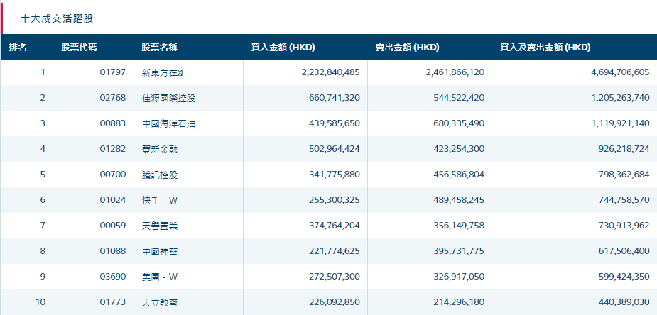Click the 股票名稱 column header

point(159,48)
